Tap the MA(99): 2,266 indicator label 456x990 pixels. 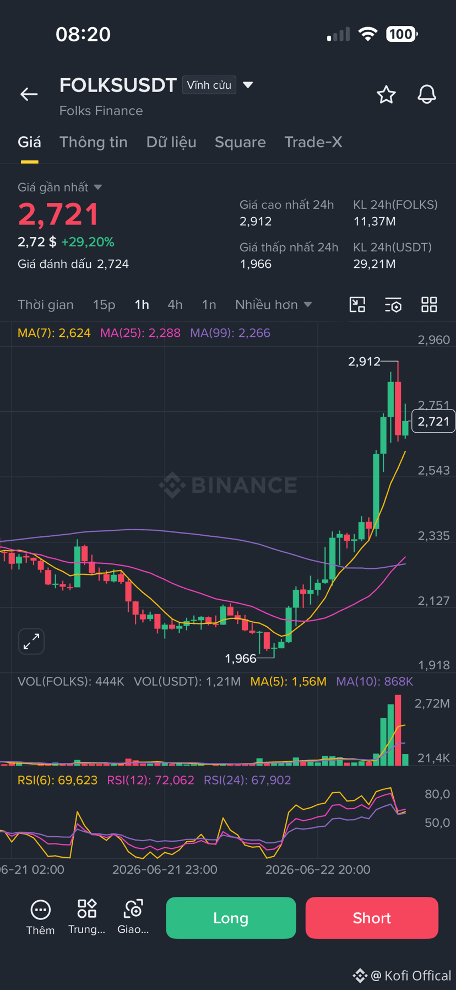coord(230,333)
